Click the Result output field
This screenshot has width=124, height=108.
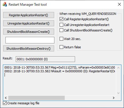point(45,59)
